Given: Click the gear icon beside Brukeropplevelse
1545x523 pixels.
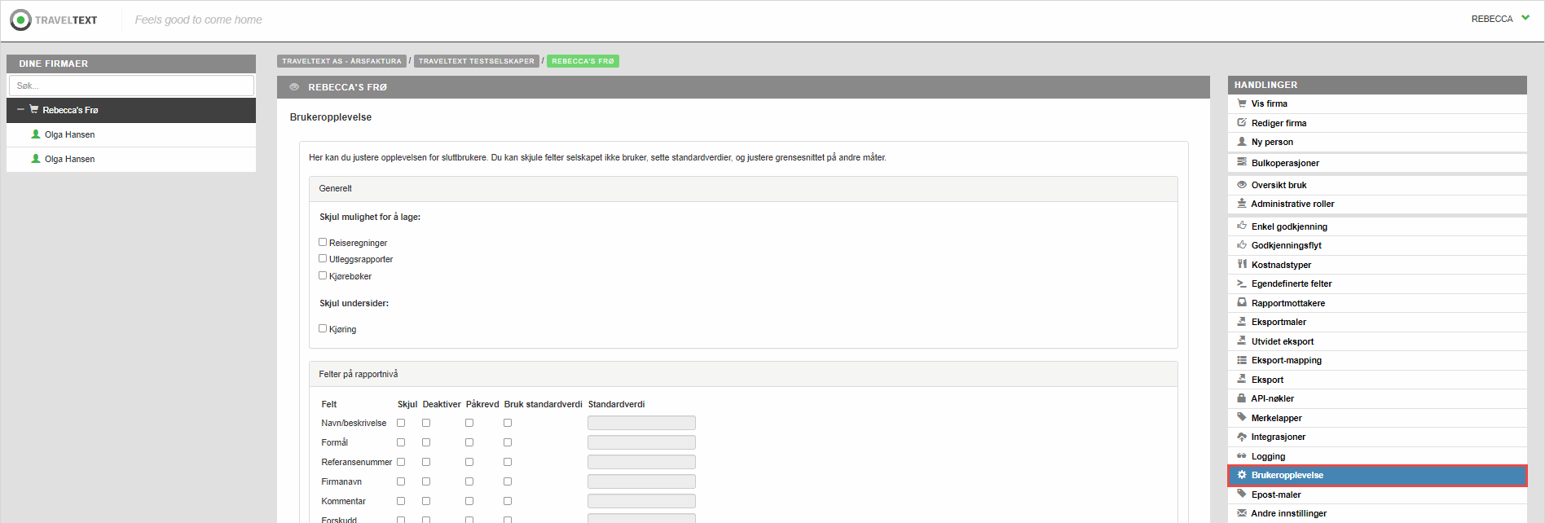Looking at the screenshot, I should pyautogui.click(x=1242, y=475).
